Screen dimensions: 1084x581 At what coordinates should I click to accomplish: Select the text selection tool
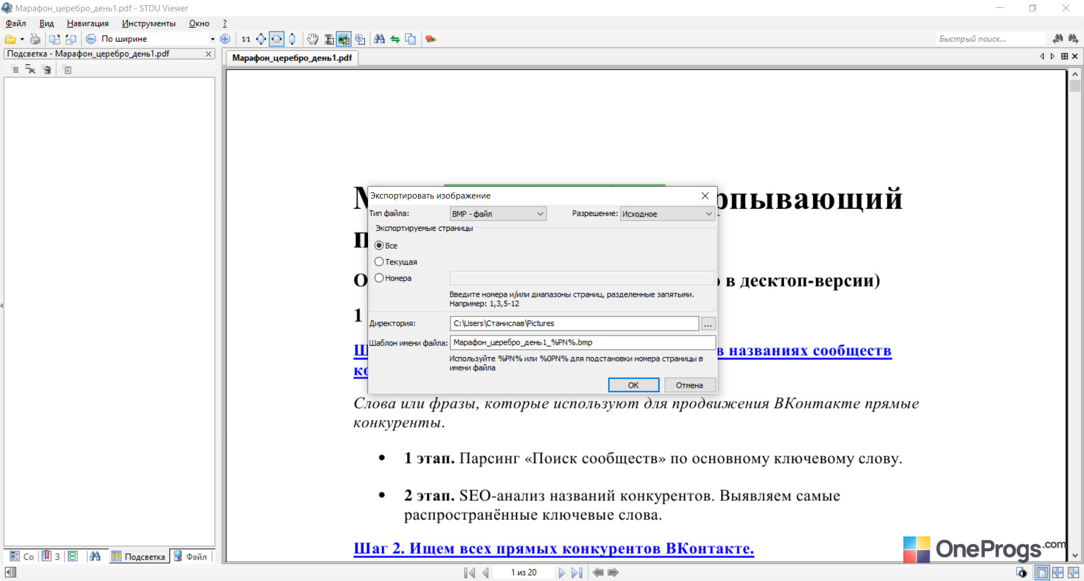click(x=329, y=39)
